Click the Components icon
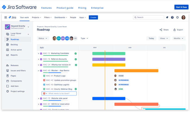 click(x=8, y=81)
